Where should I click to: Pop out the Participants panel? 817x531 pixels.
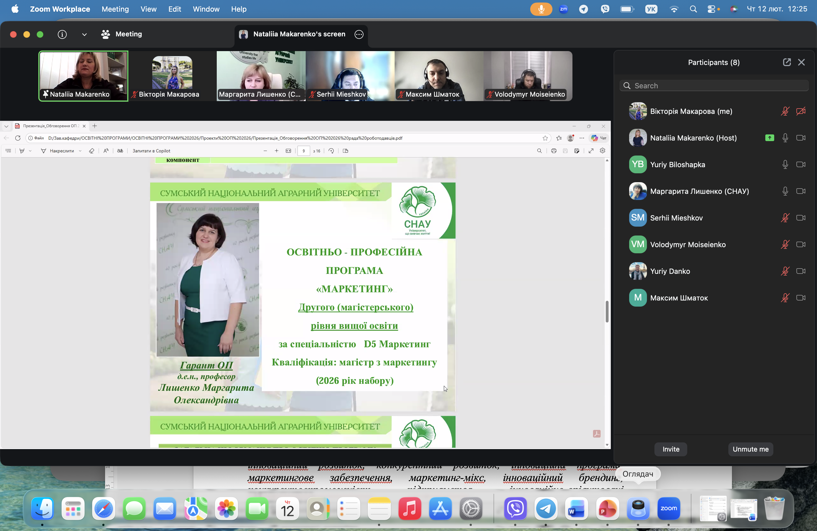(x=786, y=62)
